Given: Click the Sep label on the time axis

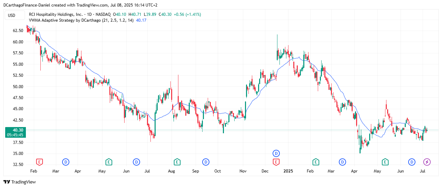Looking at the screenshot, I should [196, 171].
